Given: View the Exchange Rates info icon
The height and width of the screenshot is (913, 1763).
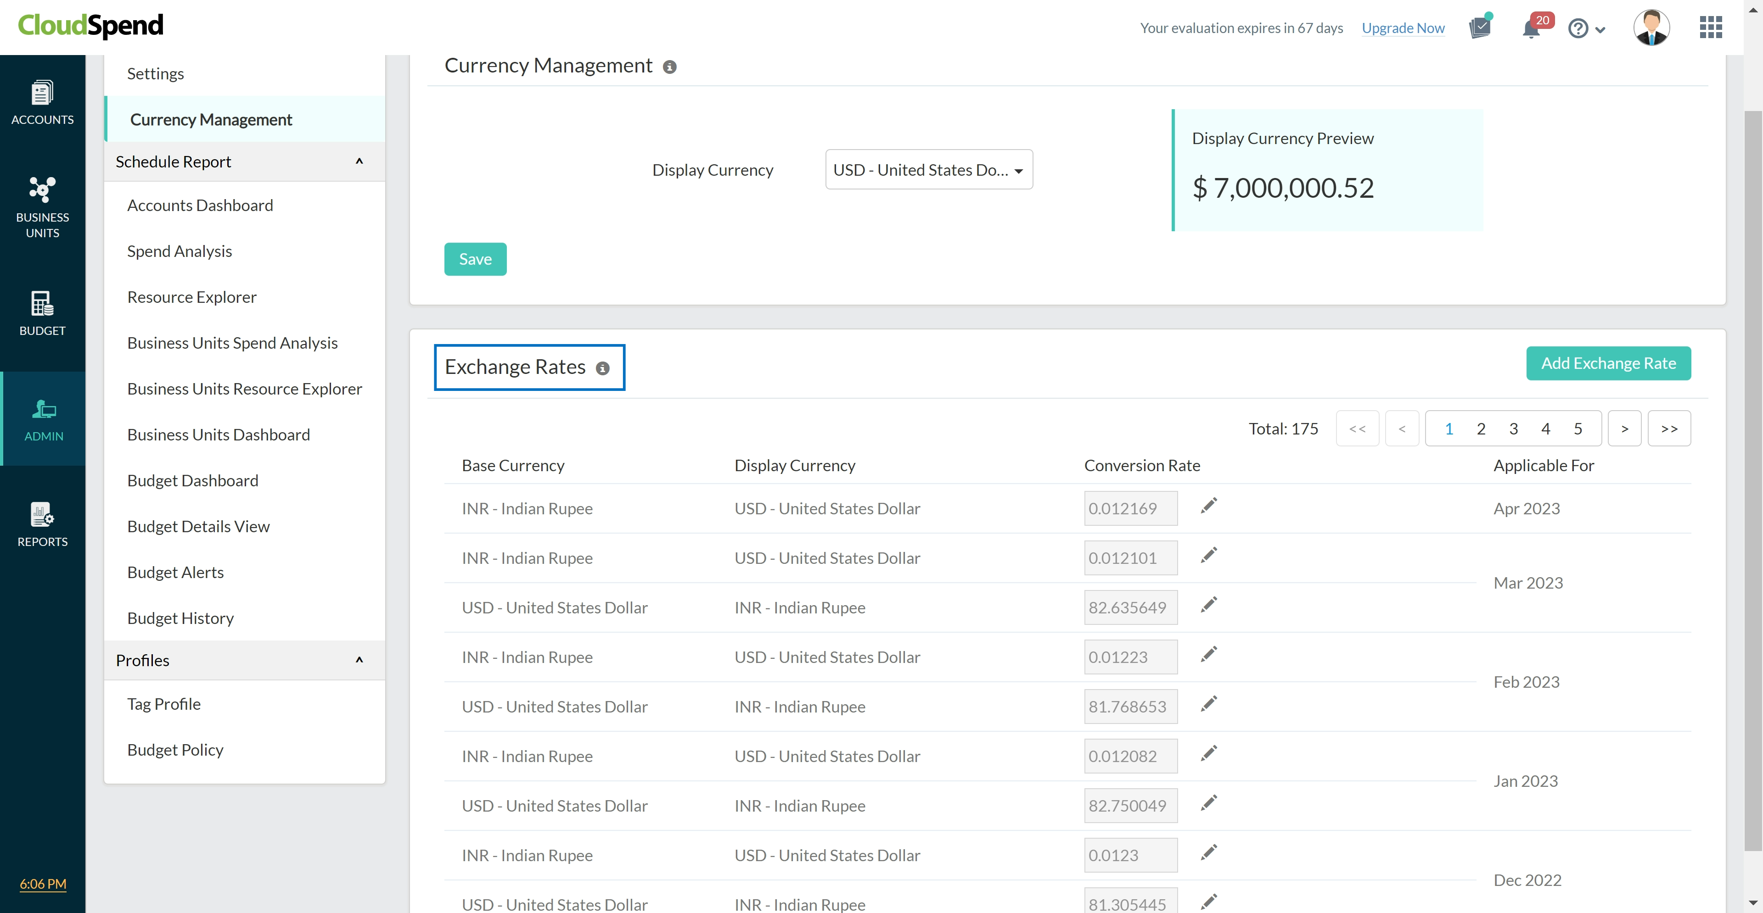Looking at the screenshot, I should 602,368.
